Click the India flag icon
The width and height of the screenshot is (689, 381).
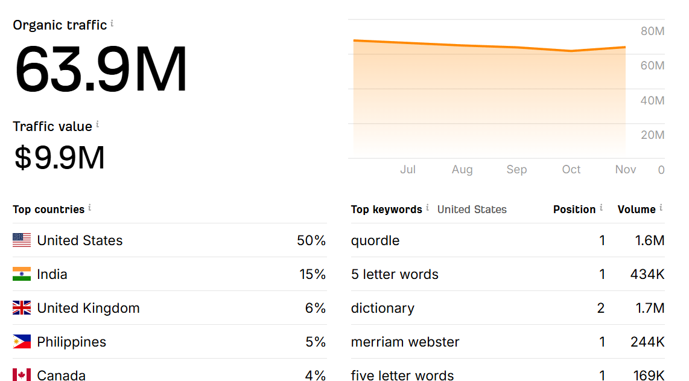click(22, 274)
